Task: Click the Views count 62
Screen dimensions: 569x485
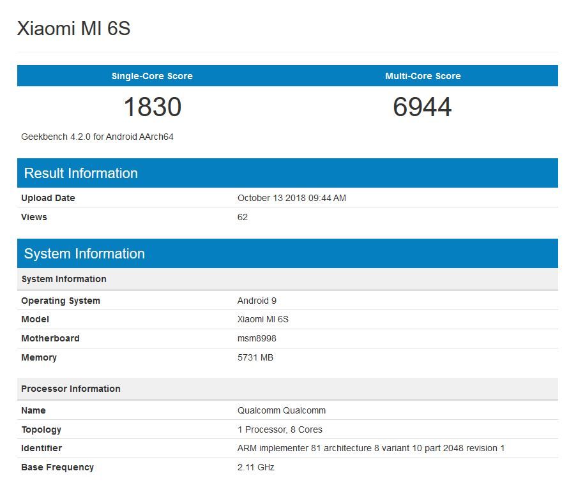Action: (x=243, y=217)
